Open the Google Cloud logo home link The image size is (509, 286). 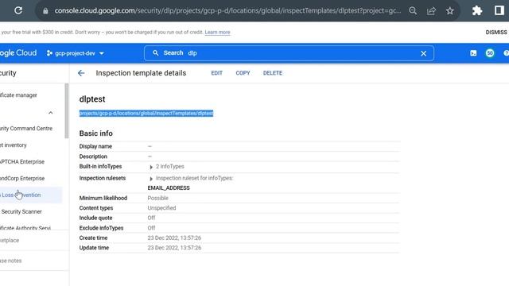[x=18, y=53]
